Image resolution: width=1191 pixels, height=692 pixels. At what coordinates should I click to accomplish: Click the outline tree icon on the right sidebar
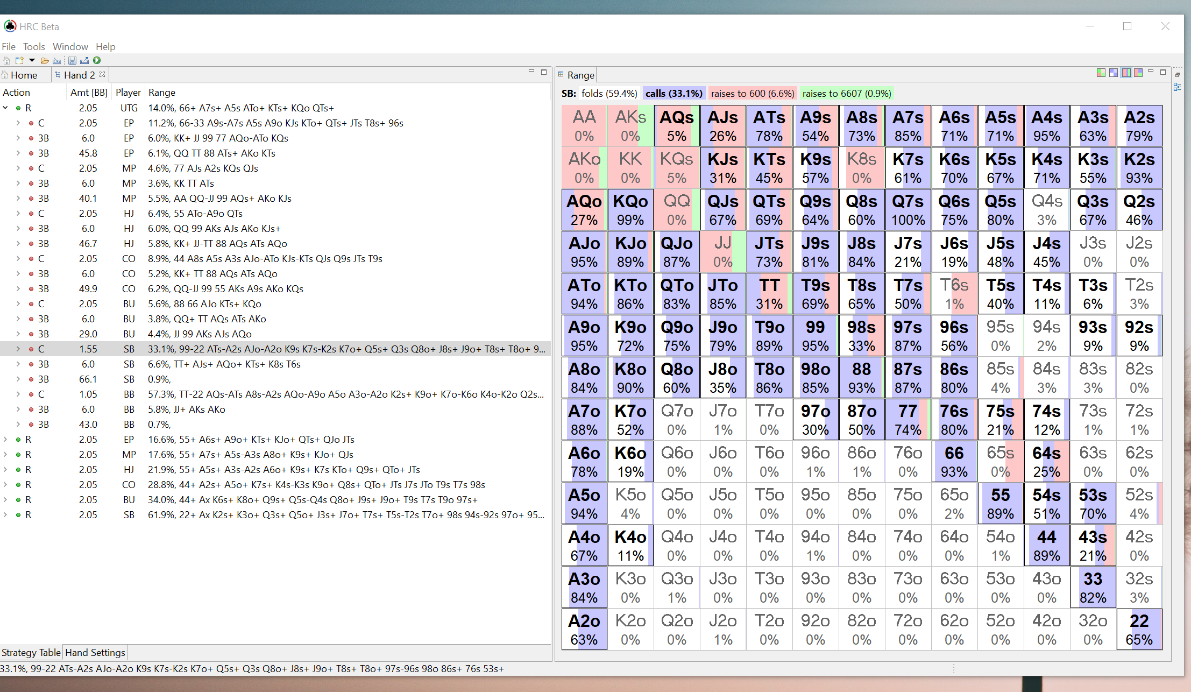1177,87
